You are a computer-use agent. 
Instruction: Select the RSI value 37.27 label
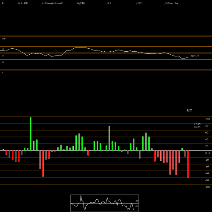point(195,56)
